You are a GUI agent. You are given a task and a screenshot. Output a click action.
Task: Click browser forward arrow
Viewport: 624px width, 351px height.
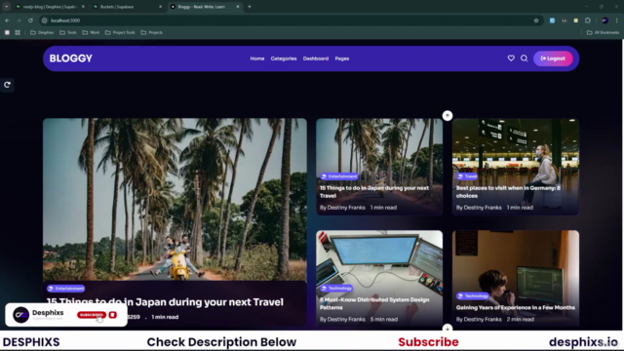click(x=19, y=20)
